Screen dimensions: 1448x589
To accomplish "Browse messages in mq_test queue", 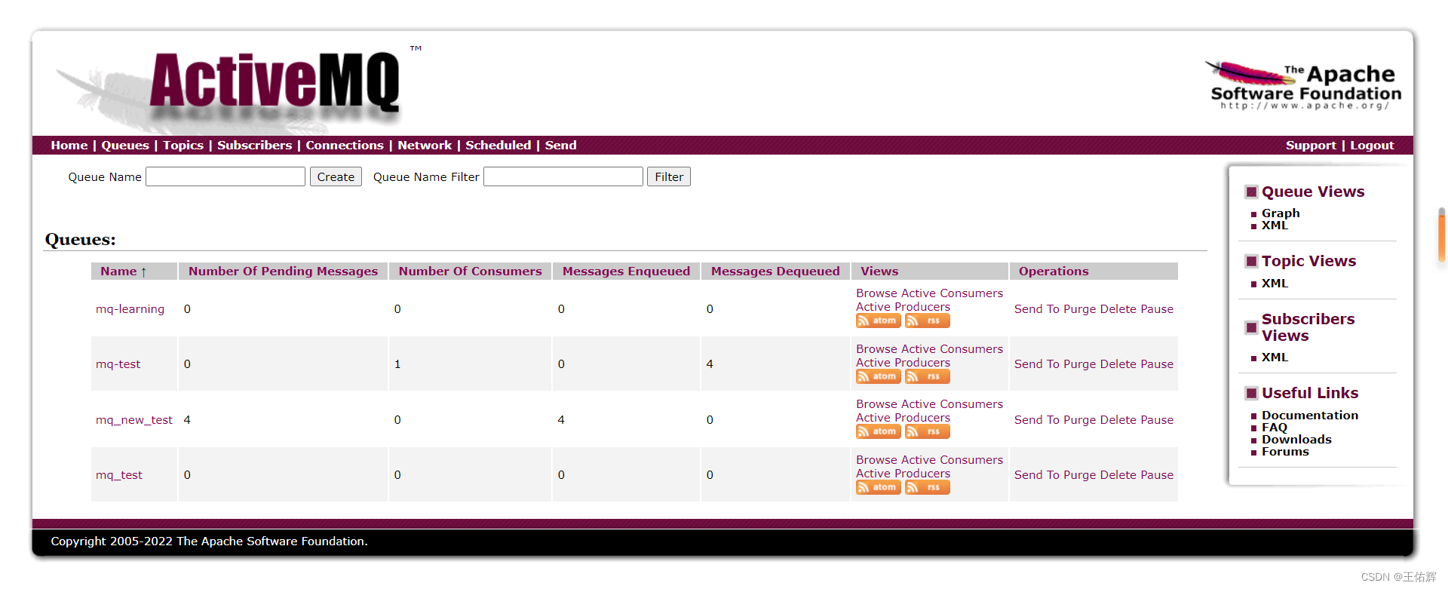I will (x=876, y=460).
